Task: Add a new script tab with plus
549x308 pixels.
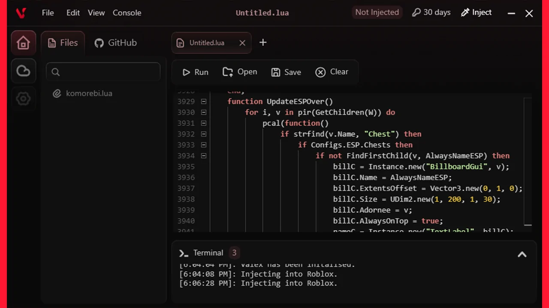Action: (263, 42)
